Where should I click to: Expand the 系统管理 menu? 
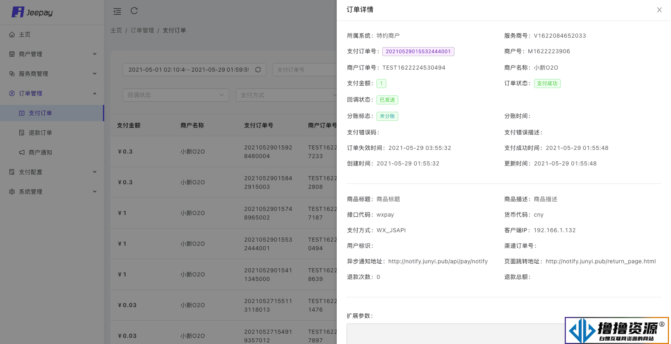[52, 192]
